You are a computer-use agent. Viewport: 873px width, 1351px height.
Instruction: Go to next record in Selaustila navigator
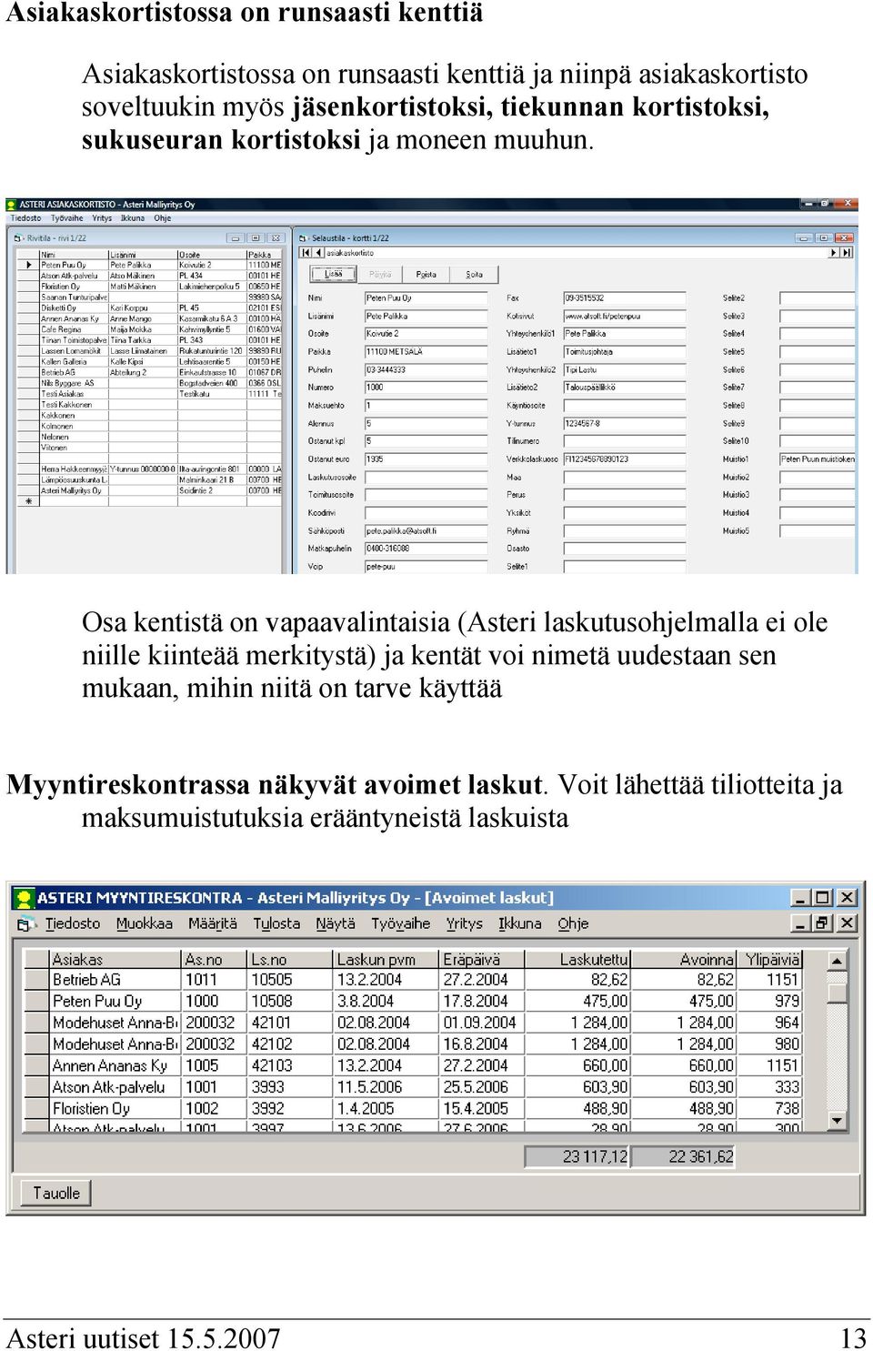coord(834,253)
